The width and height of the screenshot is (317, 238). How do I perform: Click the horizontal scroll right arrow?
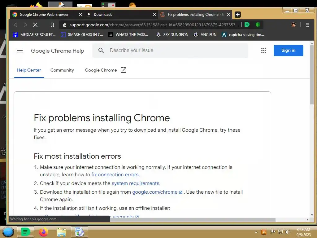pyautogui.click(x=307, y=220)
